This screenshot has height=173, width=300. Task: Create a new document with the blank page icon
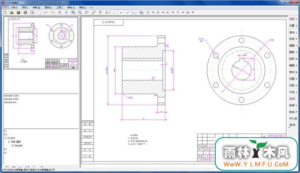point(5,12)
